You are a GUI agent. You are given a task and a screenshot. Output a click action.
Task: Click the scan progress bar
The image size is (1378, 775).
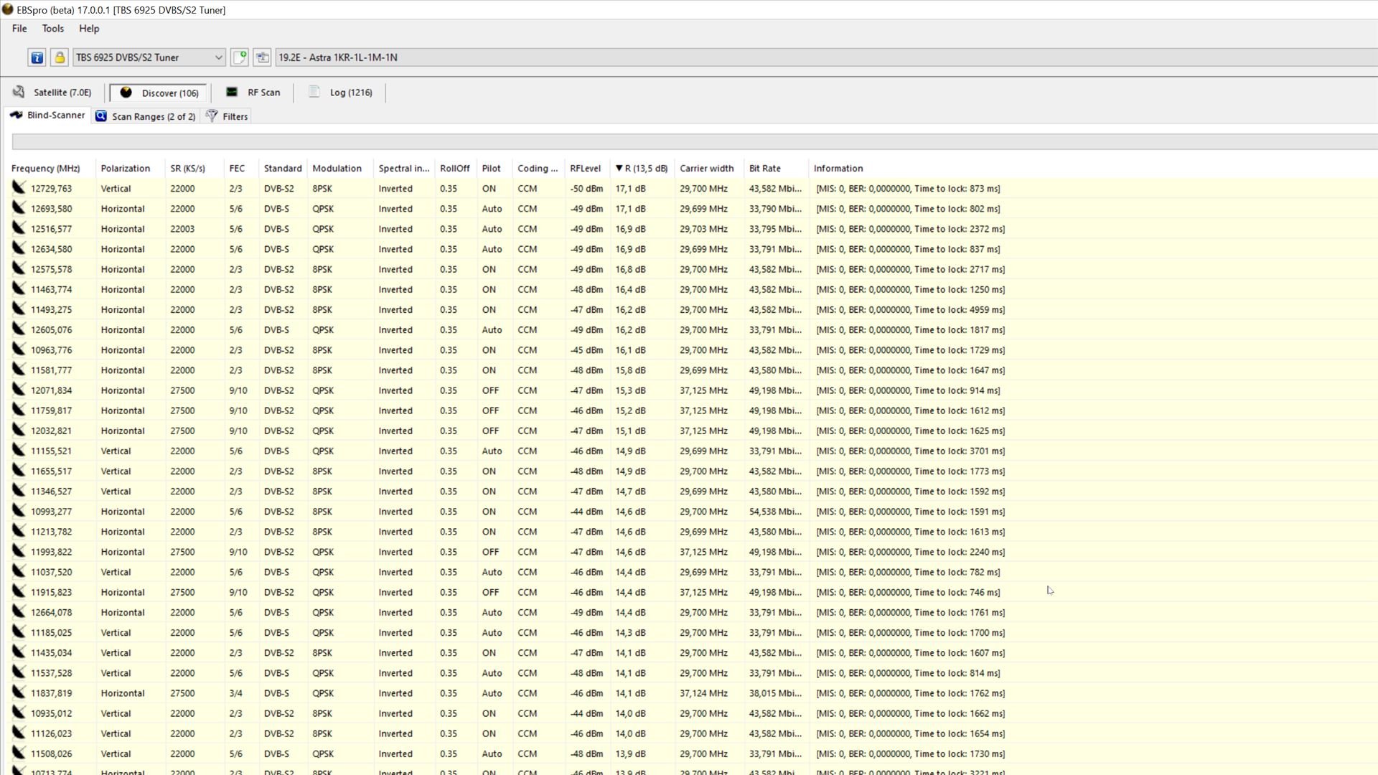[689, 142]
